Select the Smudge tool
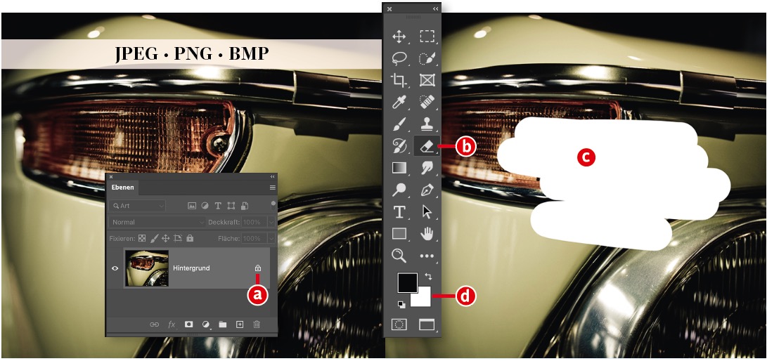 tap(427, 168)
